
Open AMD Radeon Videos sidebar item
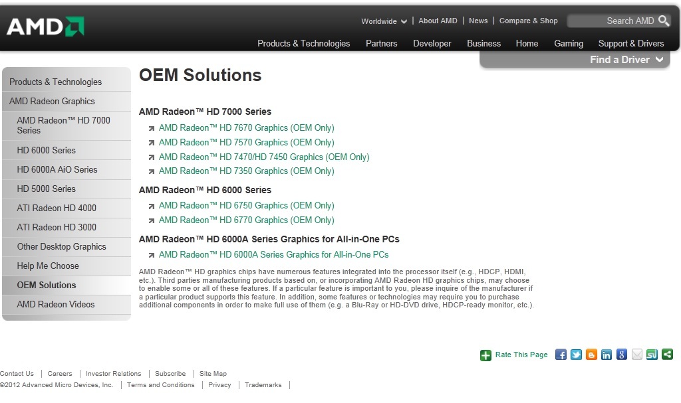[x=67, y=305]
